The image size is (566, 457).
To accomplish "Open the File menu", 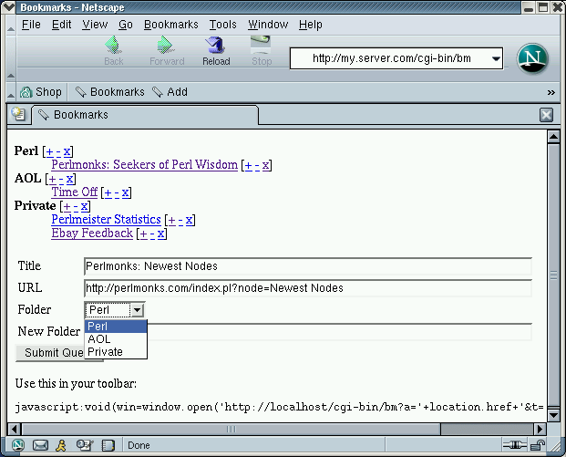I will click(31, 25).
